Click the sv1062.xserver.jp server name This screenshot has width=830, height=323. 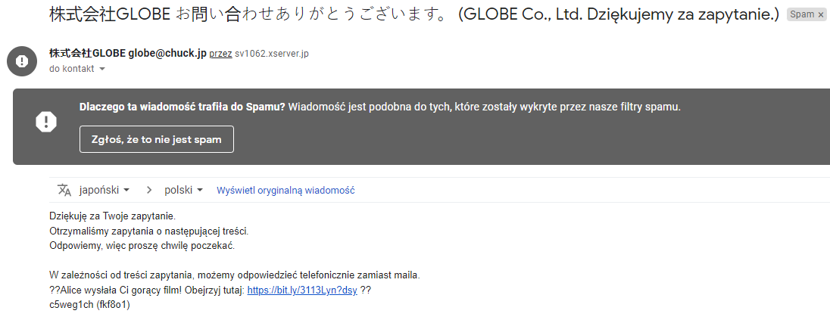click(272, 54)
